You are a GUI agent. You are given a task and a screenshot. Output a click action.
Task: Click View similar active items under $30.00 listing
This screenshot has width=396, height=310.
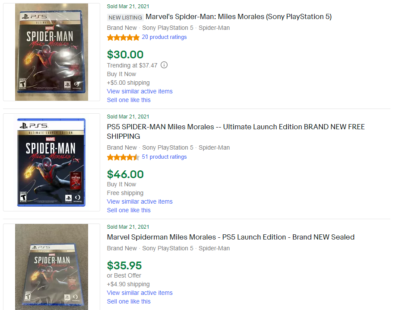coord(139,91)
